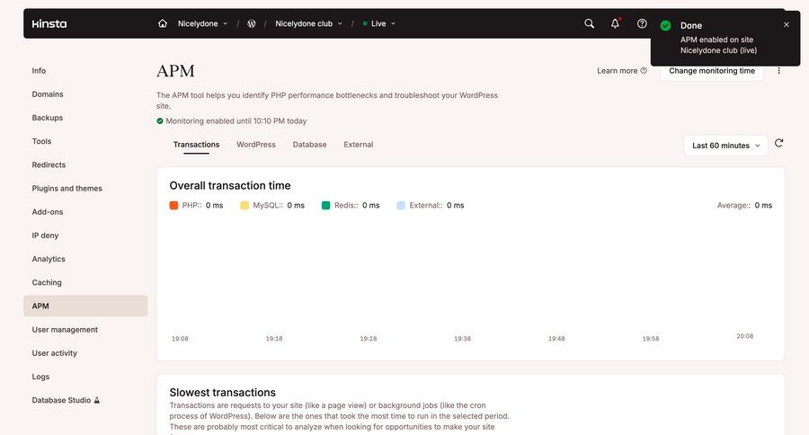809x435 pixels.
Task: Click the 19:08 chart time label
Action: (180, 339)
